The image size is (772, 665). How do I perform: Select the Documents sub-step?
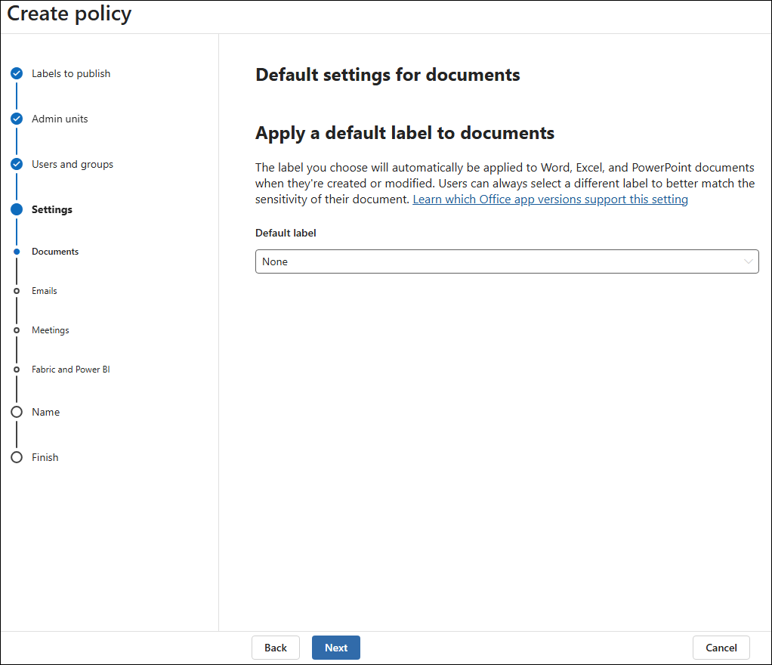[x=55, y=252]
